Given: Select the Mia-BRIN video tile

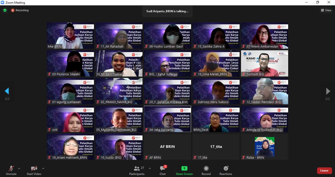Looking at the screenshot, I should pyautogui.click(x=70, y=35).
